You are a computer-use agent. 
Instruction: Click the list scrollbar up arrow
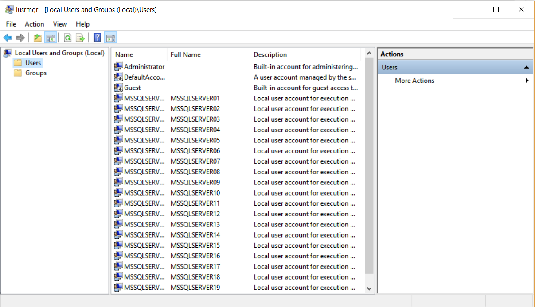coord(369,54)
